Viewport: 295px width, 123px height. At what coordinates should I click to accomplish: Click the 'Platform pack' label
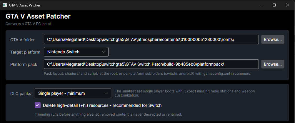point(24,64)
